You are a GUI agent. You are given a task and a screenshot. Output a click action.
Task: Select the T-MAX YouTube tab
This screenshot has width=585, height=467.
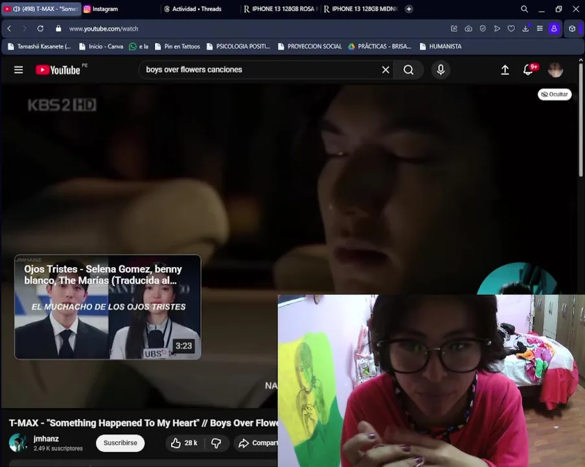click(41, 9)
